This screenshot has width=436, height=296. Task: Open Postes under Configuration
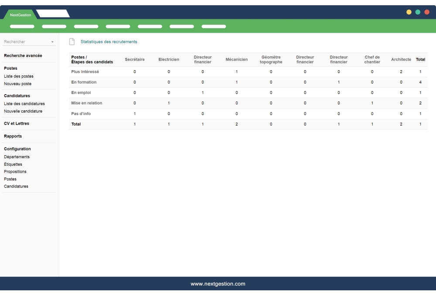[x=10, y=179]
